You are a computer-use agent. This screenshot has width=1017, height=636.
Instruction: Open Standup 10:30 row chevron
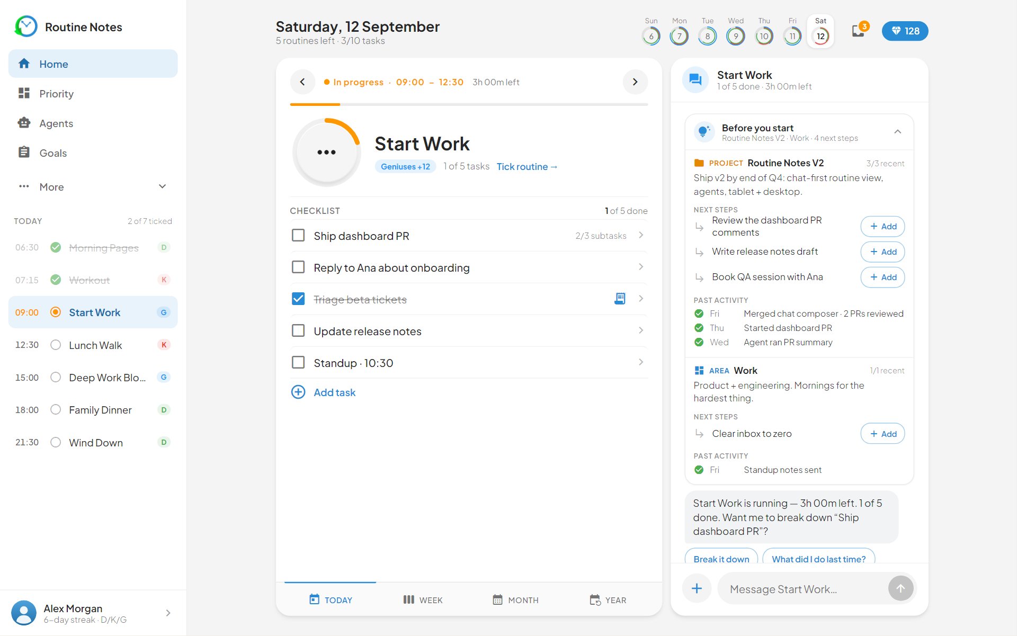tap(641, 362)
